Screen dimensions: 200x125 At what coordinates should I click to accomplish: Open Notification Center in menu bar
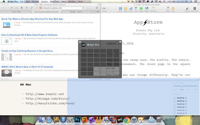(196, 2)
